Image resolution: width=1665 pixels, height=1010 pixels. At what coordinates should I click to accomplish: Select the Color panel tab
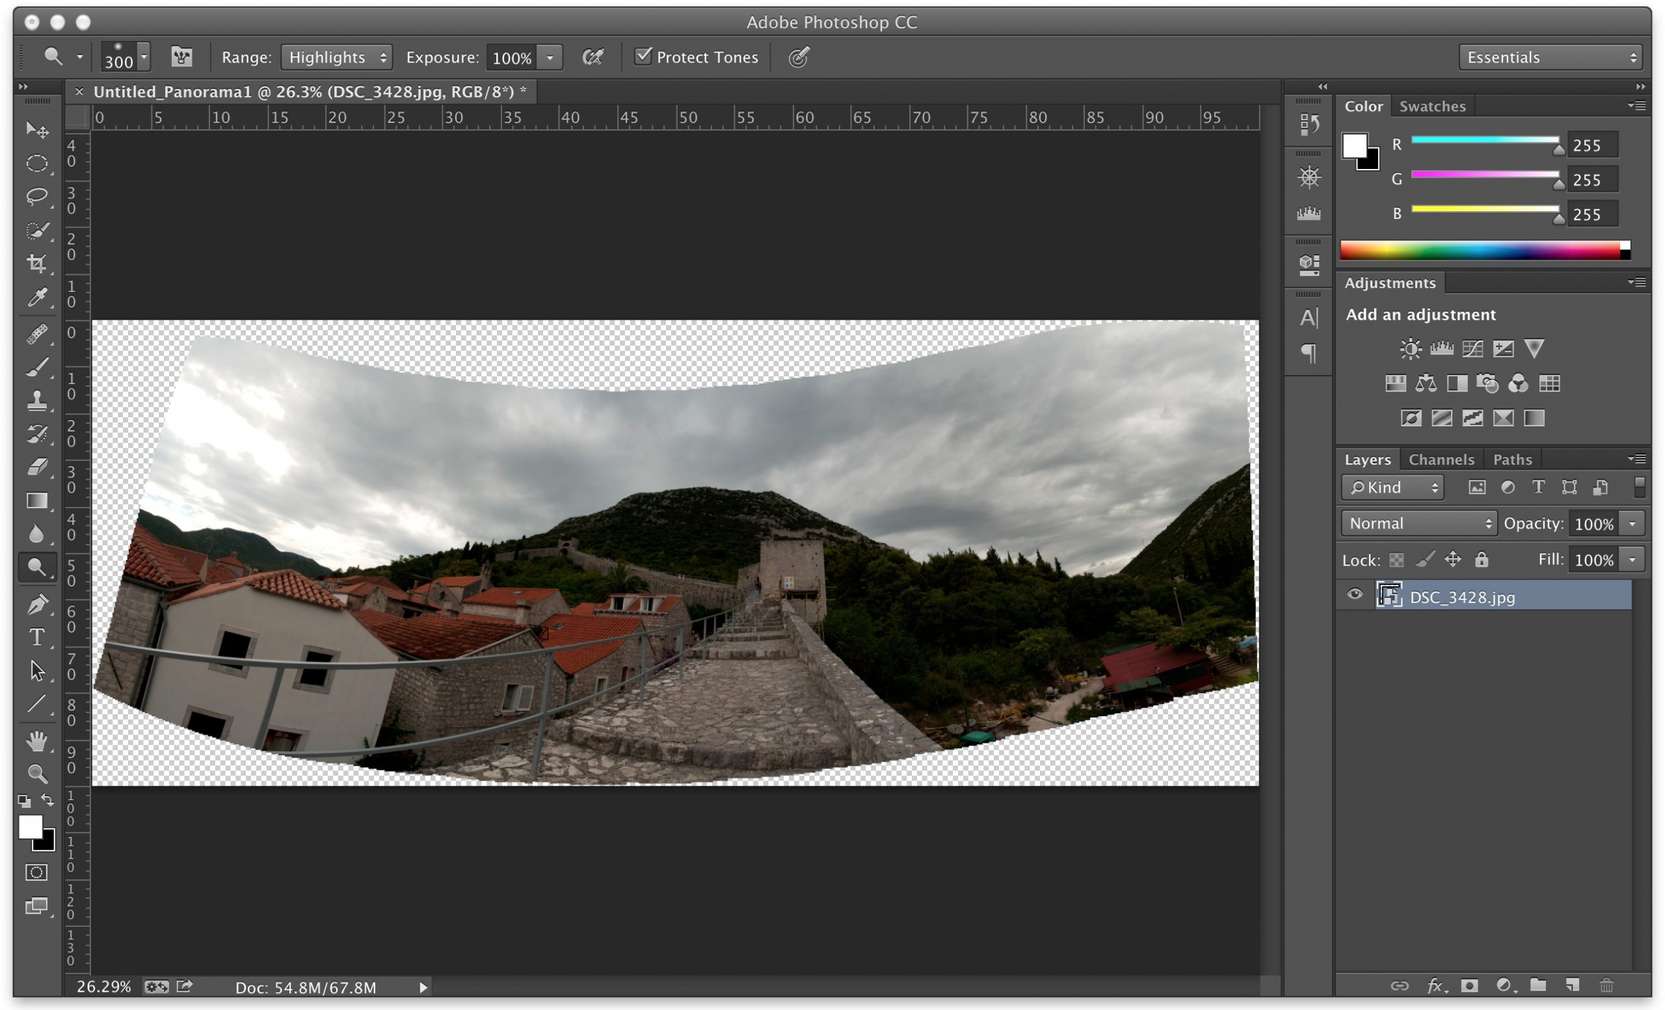pos(1363,106)
